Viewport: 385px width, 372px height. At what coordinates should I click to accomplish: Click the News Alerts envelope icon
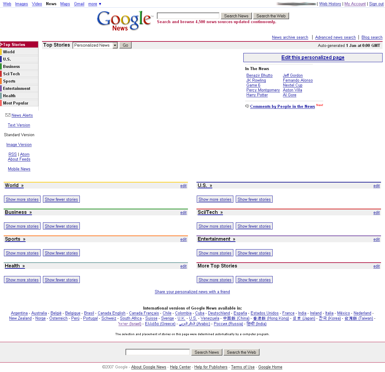tap(8, 115)
